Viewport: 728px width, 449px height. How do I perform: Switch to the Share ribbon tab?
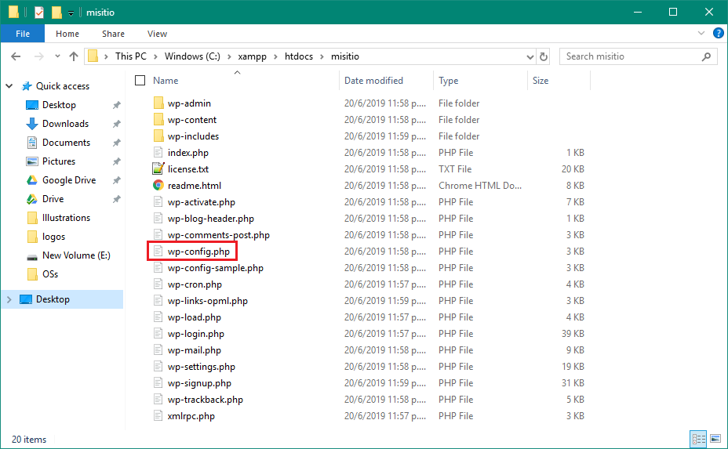(x=113, y=34)
